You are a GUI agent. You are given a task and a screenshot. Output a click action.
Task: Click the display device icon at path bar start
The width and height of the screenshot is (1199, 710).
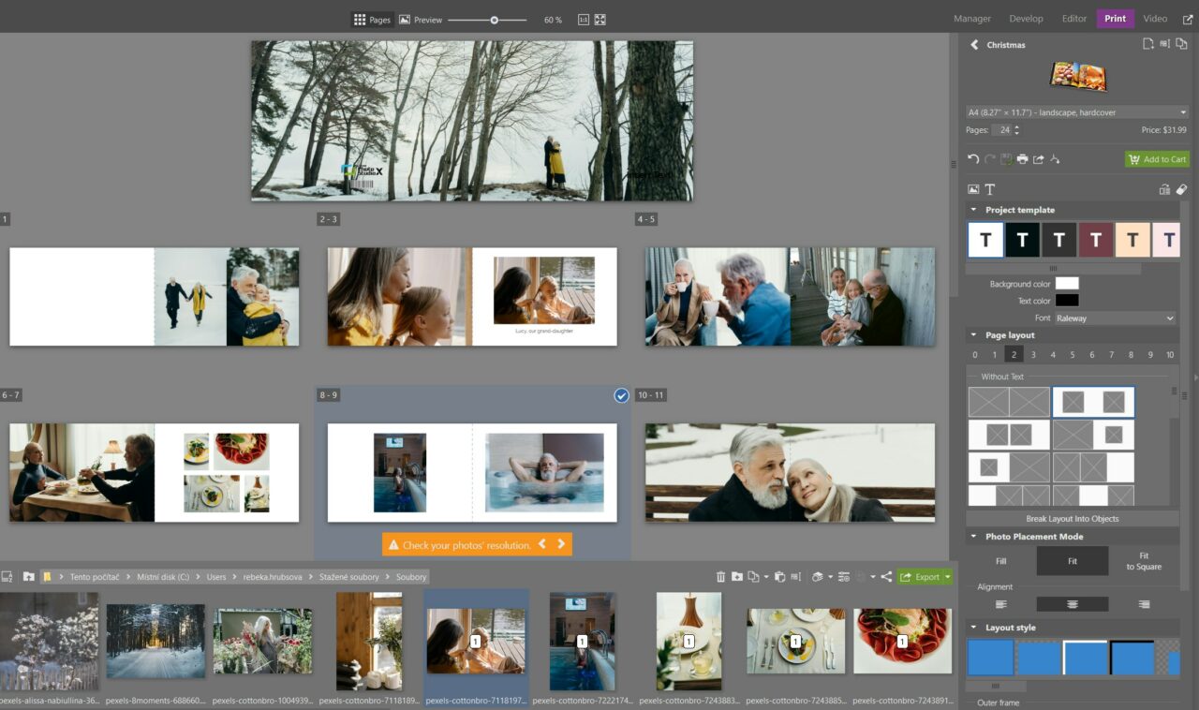(7, 577)
